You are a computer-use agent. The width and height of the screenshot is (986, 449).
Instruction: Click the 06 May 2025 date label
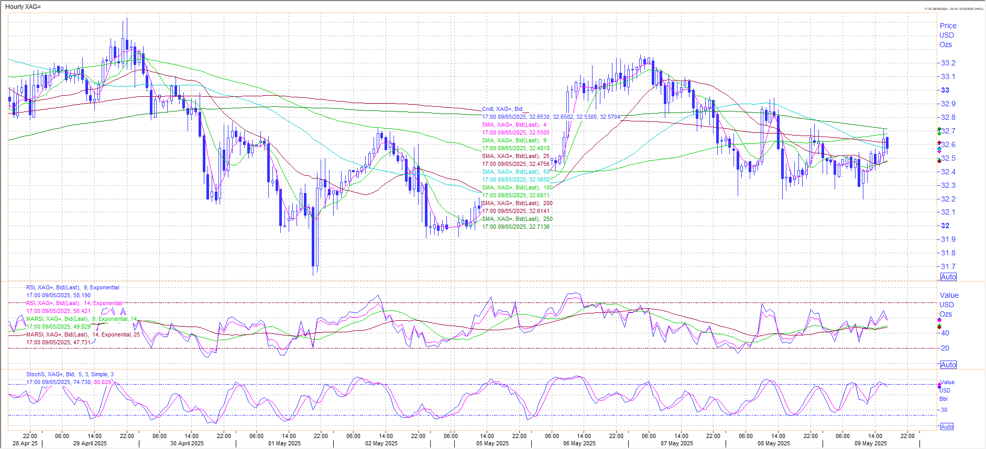[x=579, y=443]
